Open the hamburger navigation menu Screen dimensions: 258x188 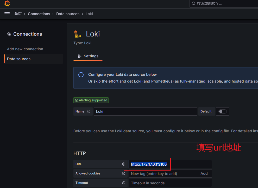(7, 14)
